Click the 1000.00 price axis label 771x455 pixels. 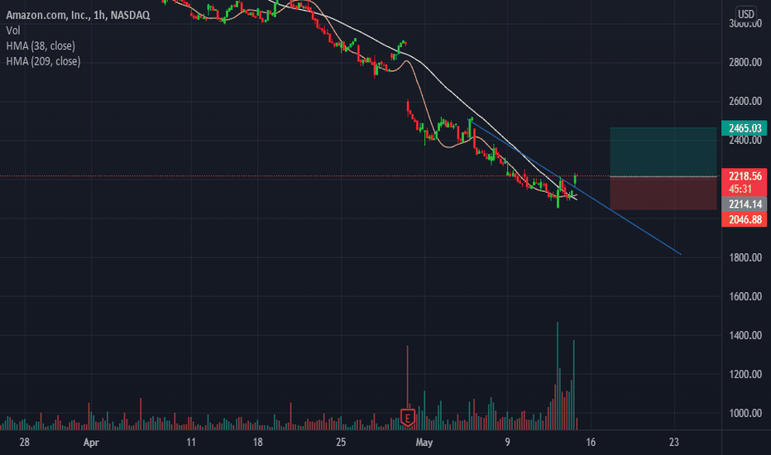pyautogui.click(x=745, y=413)
